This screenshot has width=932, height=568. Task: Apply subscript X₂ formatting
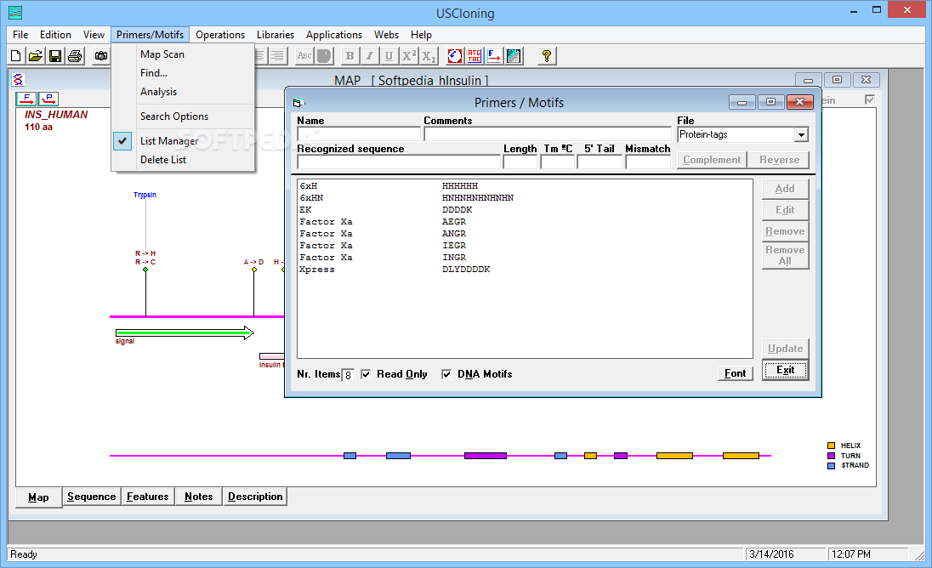[x=429, y=56]
